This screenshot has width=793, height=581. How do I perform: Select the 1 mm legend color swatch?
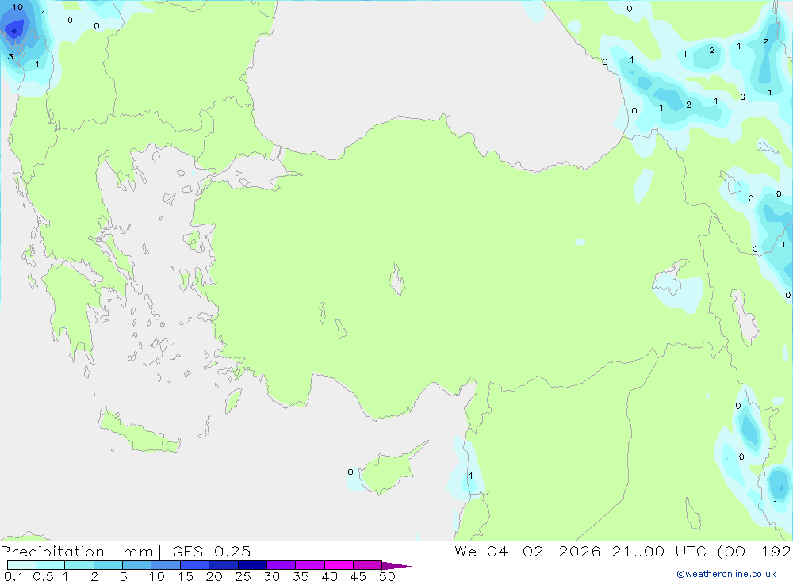(x=79, y=565)
